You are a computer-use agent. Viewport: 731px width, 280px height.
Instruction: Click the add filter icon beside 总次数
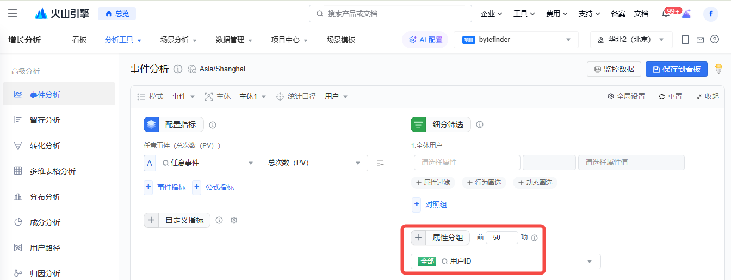click(380, 163)
